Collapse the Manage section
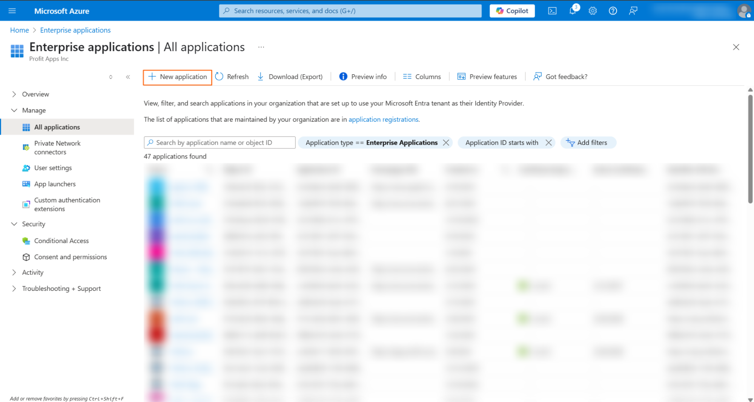This screenshot has height=402, width=754. tap(14, 110)
